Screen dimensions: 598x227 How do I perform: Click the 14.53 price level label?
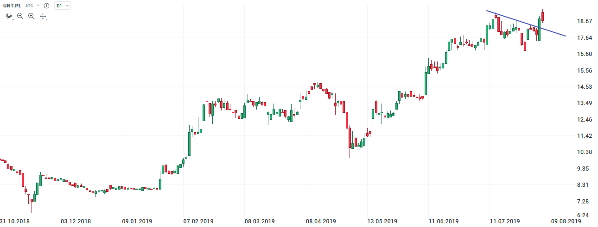coord(580,87)
